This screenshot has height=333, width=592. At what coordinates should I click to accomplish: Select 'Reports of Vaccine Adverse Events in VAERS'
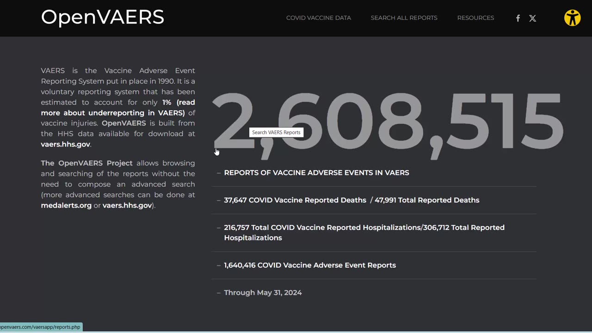coord(316,173)
